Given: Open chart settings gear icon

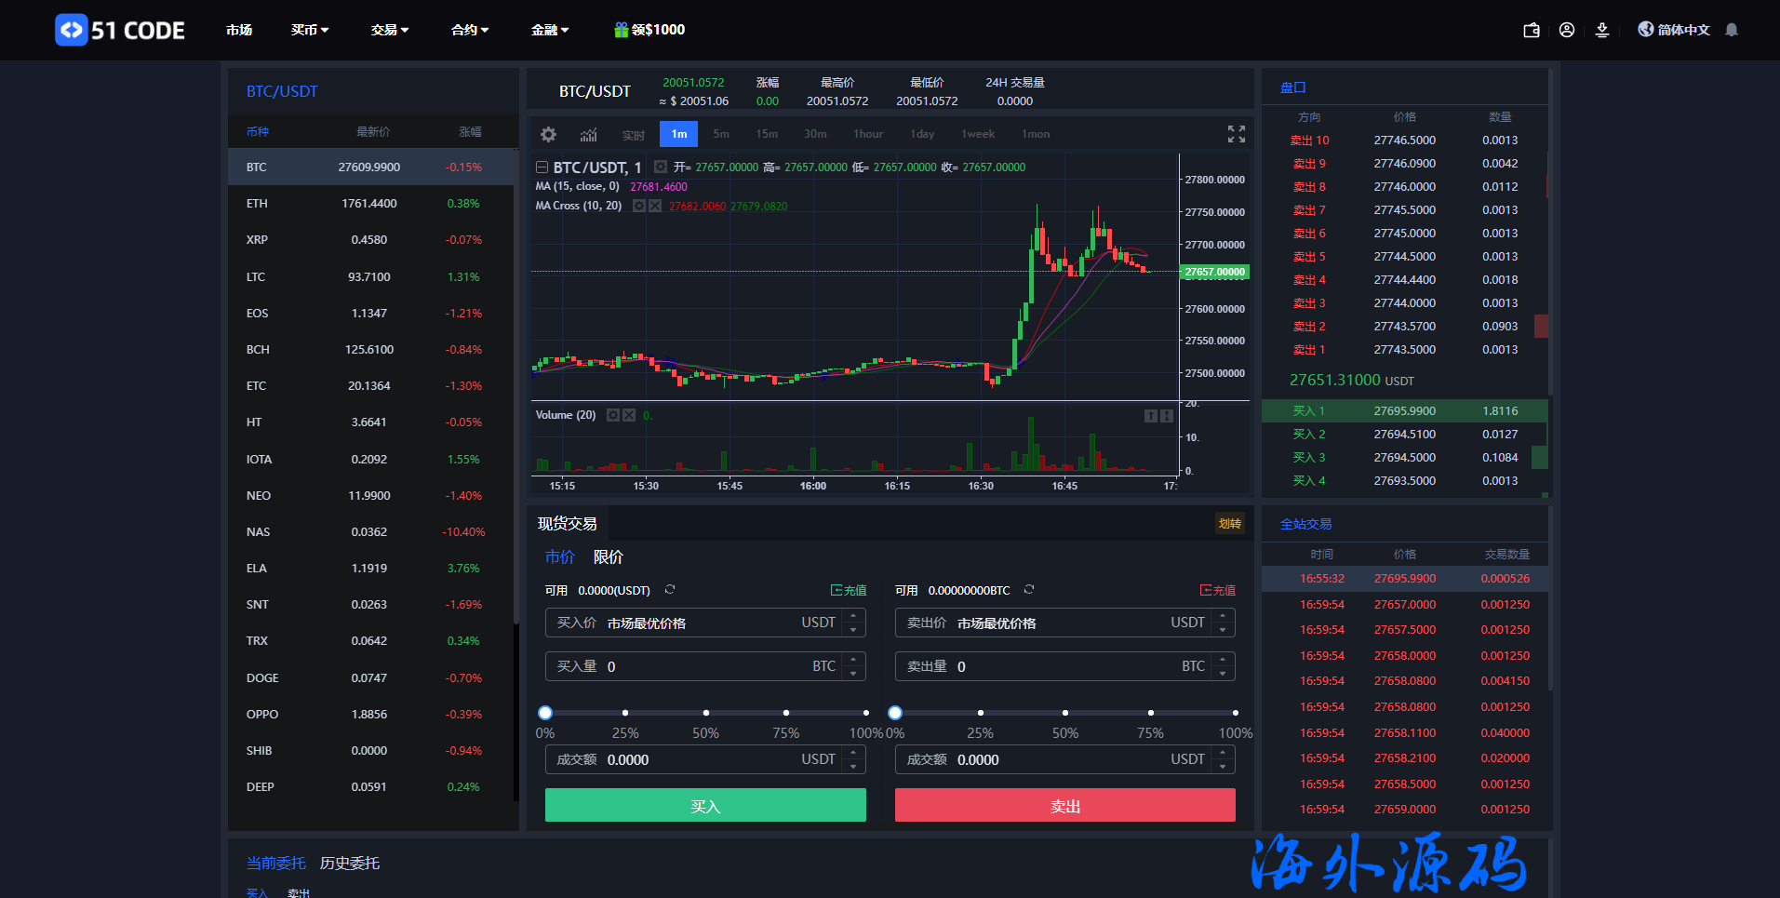Looking at the screenshot, I should 548,134.
